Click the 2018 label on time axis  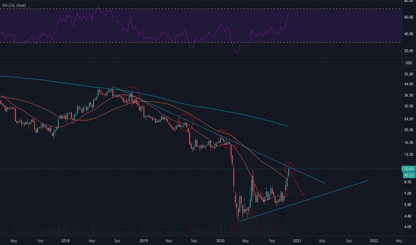(65, 241)
